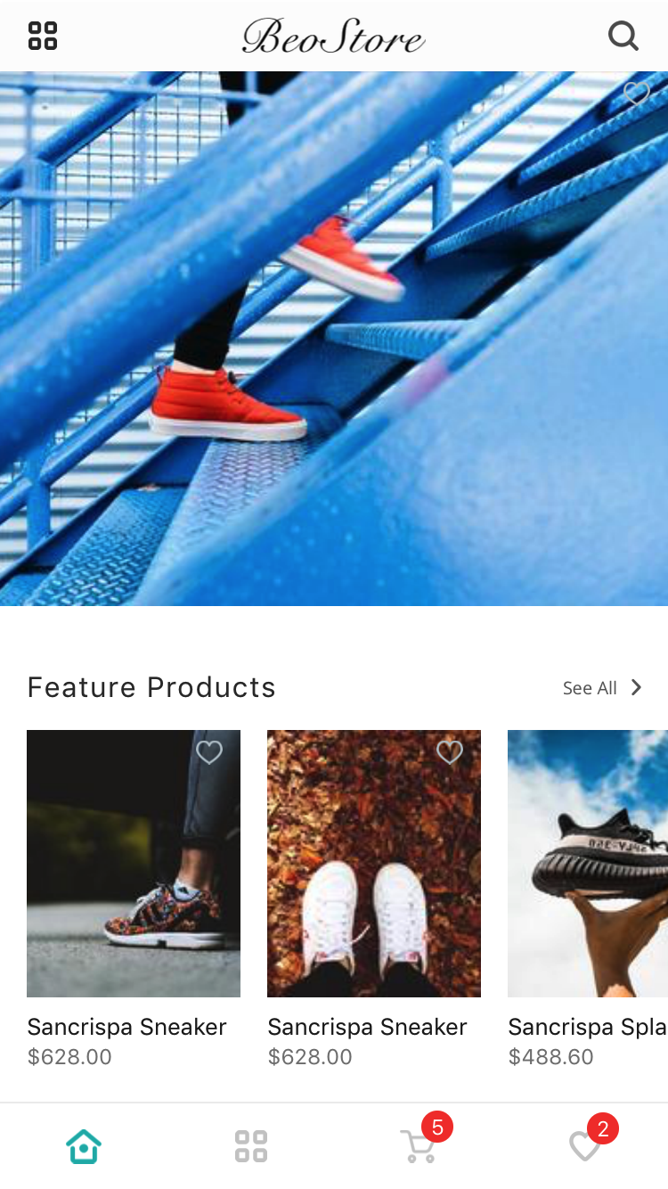The image size is (668, 1189).
Task: Tap the BeoStore logo
Action: coord(334,37)
